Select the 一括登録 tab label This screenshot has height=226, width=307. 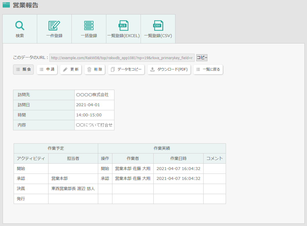click(x=89, y=36)
